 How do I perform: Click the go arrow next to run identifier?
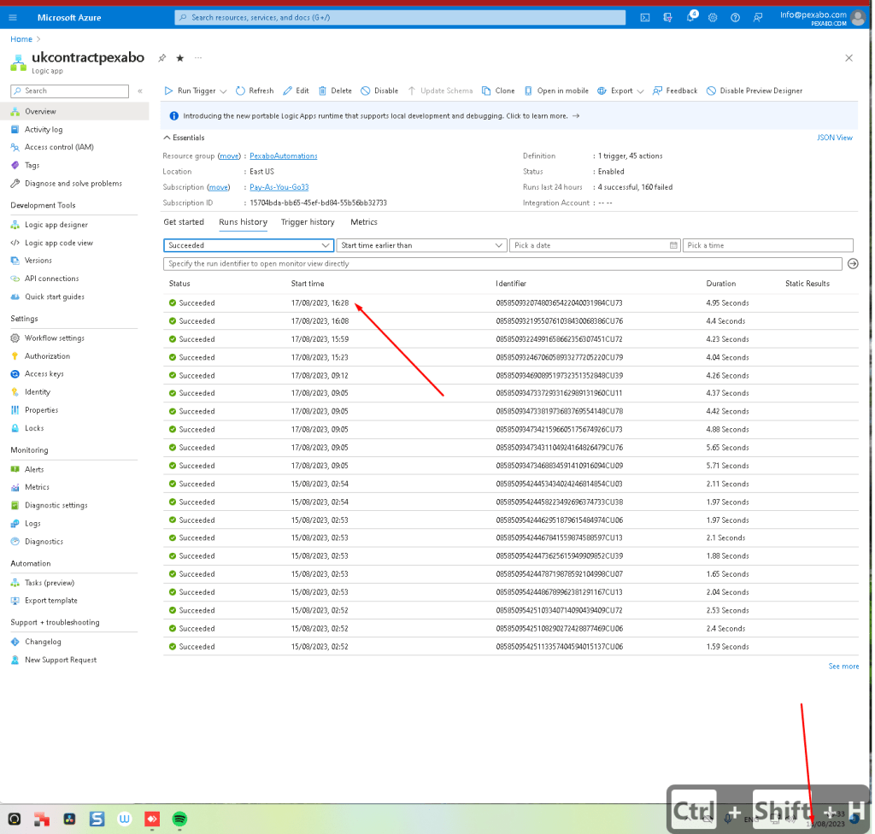(x=853, y=264)
